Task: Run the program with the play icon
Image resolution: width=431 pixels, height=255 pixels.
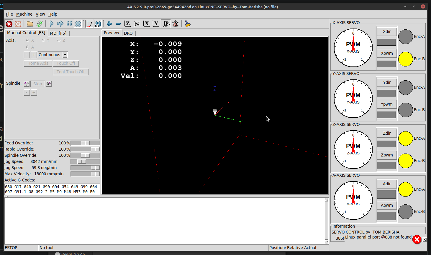Action: coord(51,24)
